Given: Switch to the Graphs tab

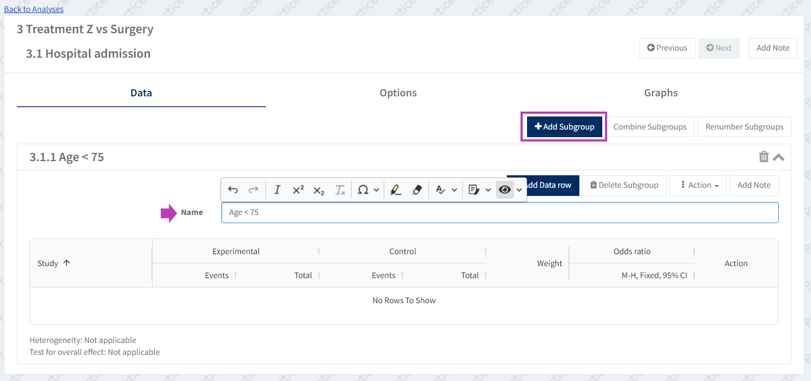Looking at the screenshot, I should point(661,93).
